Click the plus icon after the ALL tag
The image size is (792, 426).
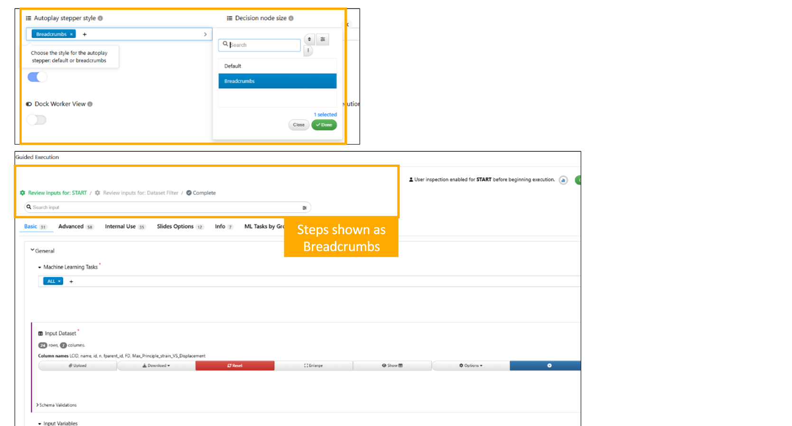71,282
